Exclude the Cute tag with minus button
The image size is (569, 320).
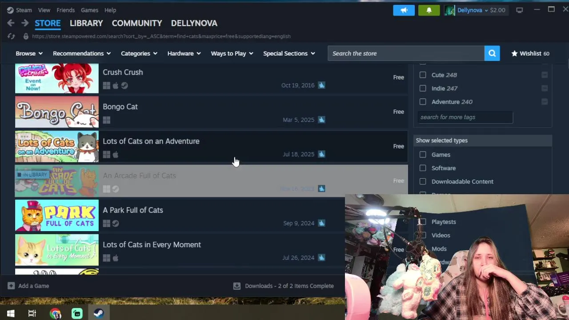click(545, 75)
